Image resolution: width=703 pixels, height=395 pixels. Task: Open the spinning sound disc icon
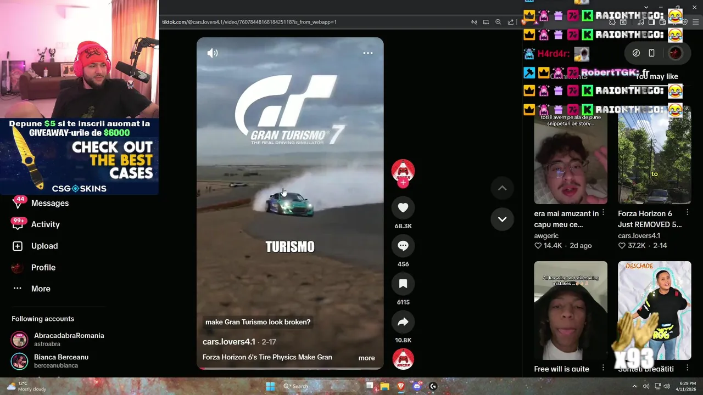(x=403, y=359)
